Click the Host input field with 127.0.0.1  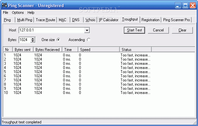[51, 30]
